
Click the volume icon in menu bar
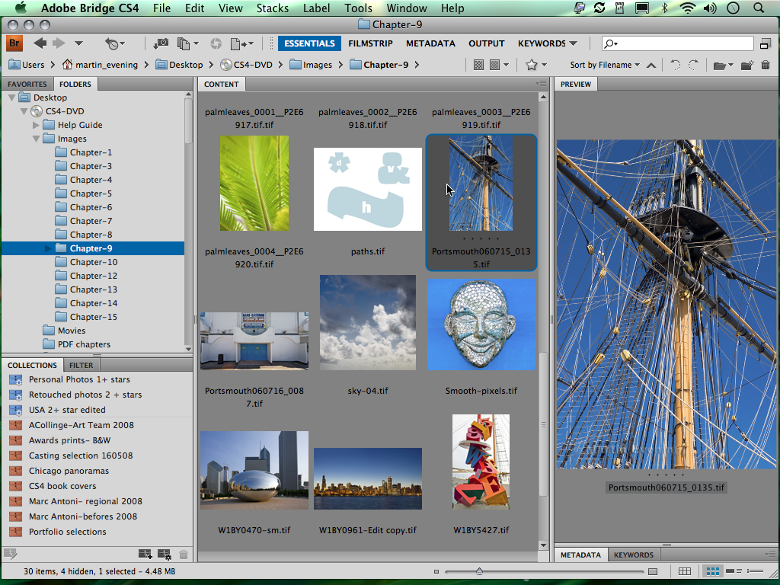(710, 8)
